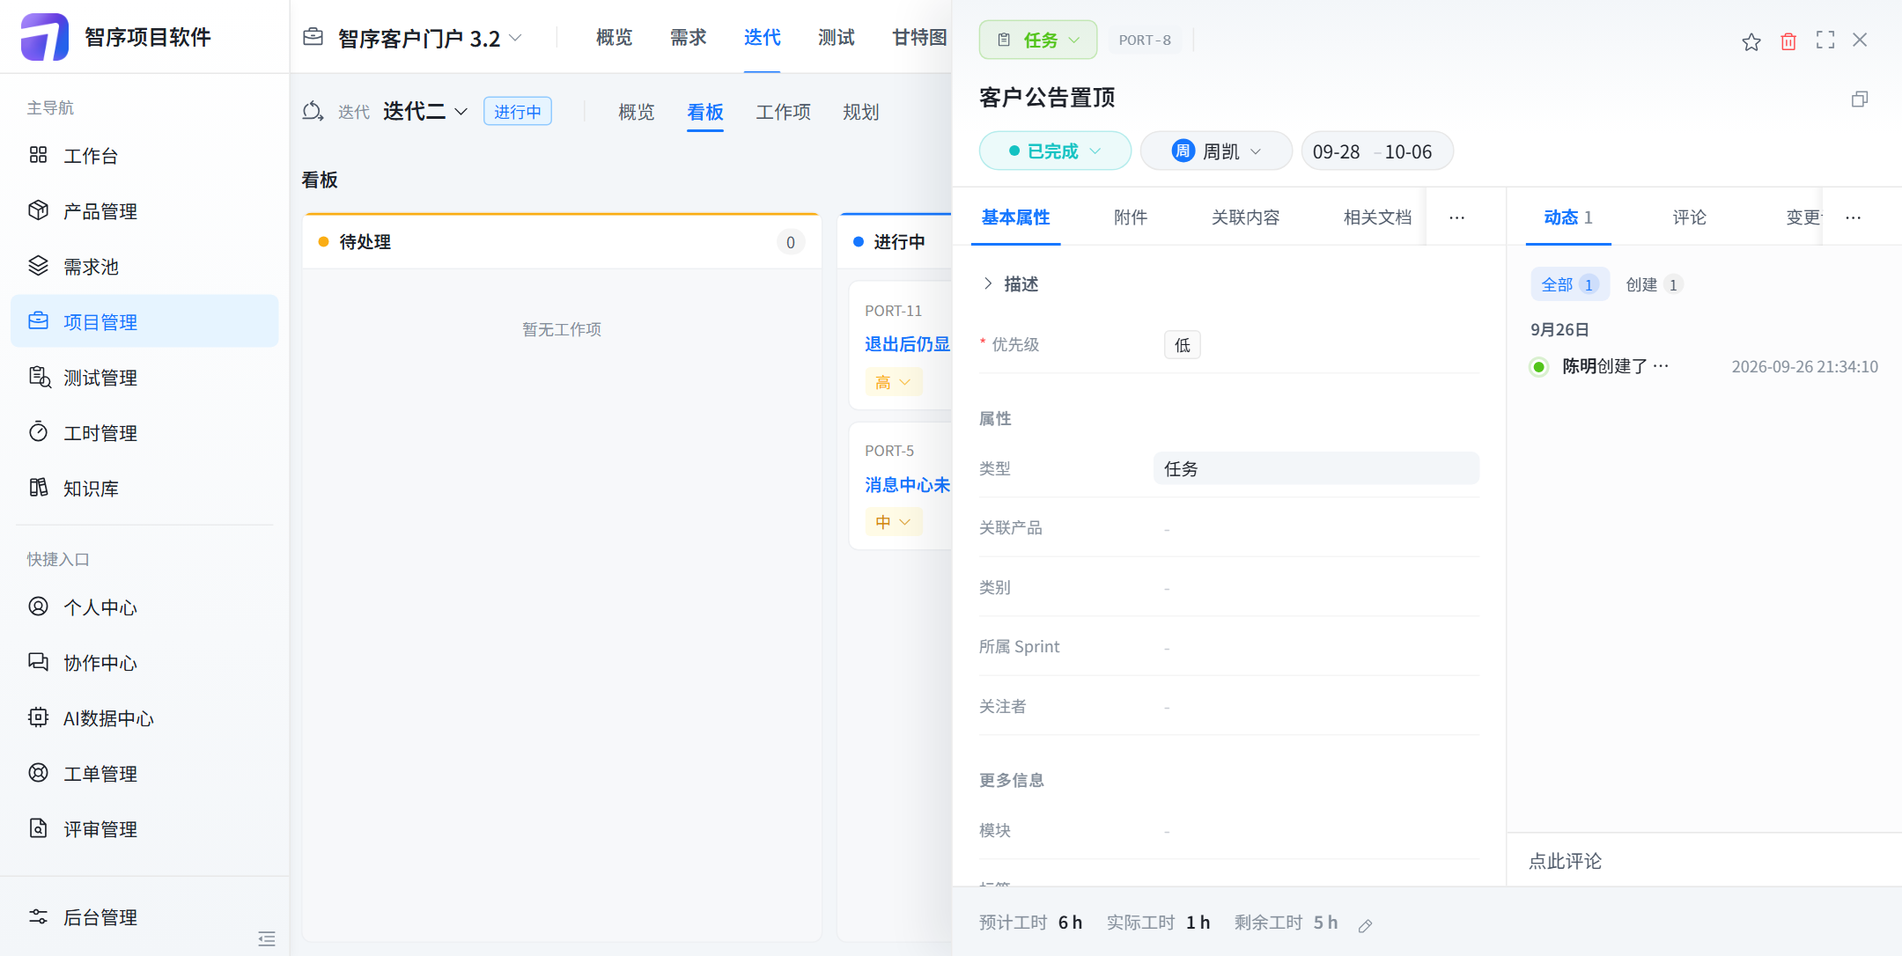Image resolution: width=1902 pixels, height=956 pixels.
Task: Change the 高 priority on PORT-11 card
Action: click(x=893, y=382)
